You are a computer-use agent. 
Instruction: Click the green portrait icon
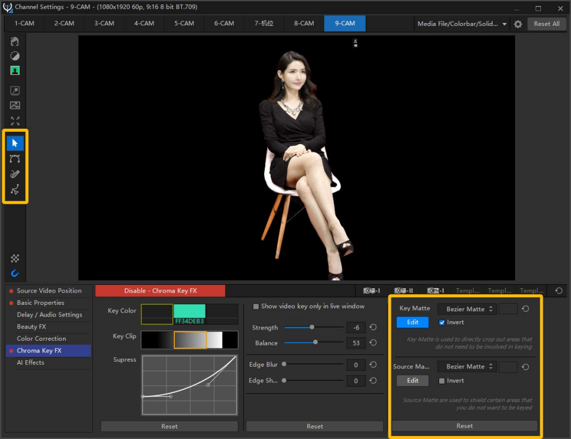15,71
